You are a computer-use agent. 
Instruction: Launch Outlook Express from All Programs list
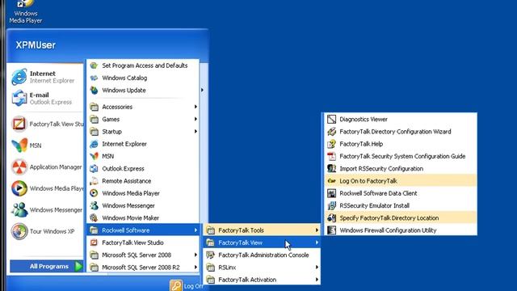pyautogui.click(x=143, y=169)
